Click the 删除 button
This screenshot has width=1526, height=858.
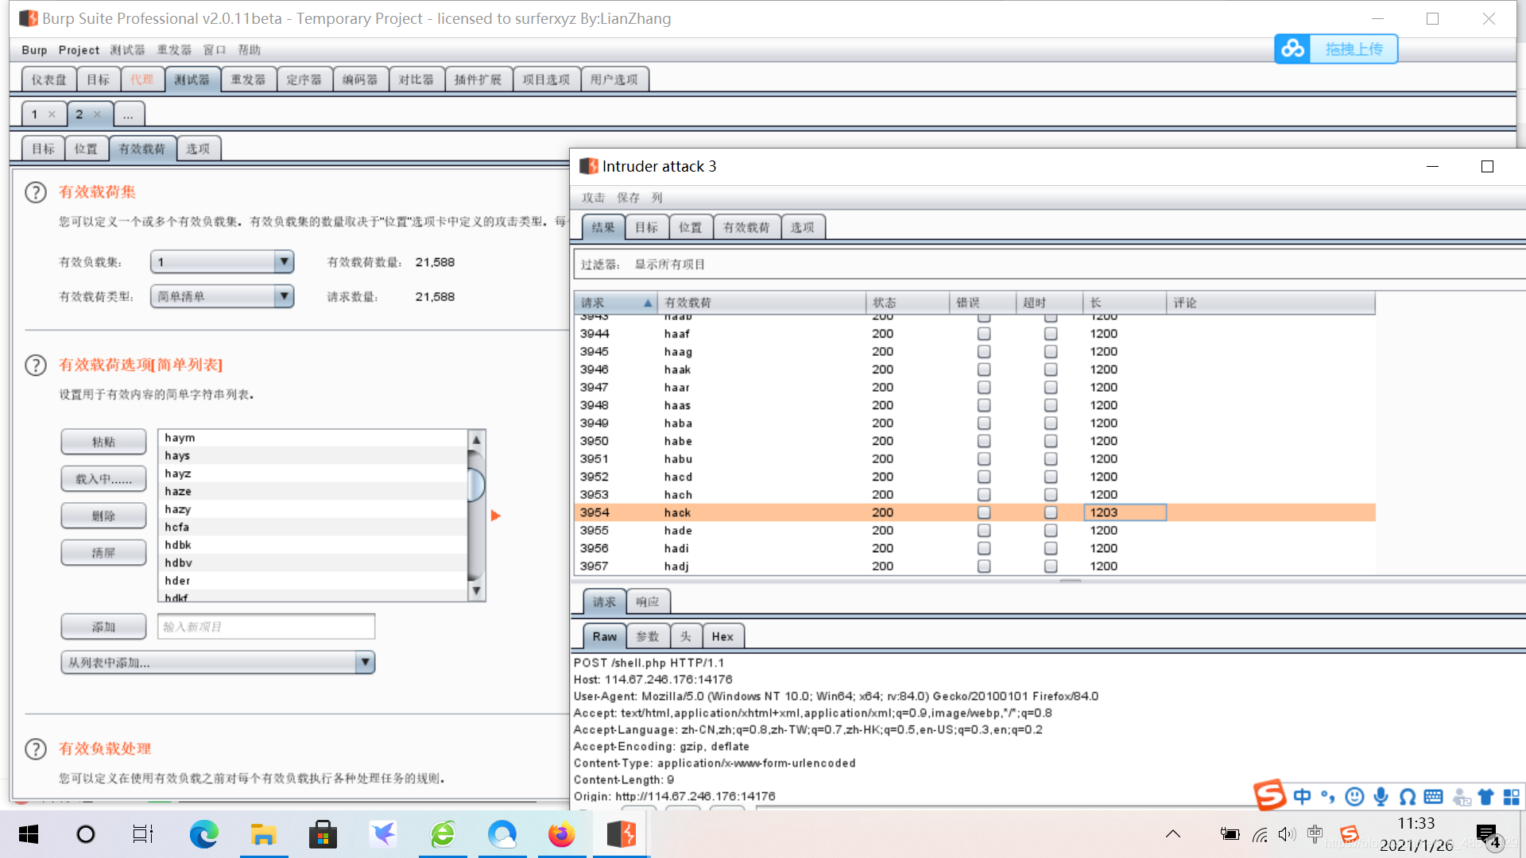pyautogui.click(x=103, y=516)
